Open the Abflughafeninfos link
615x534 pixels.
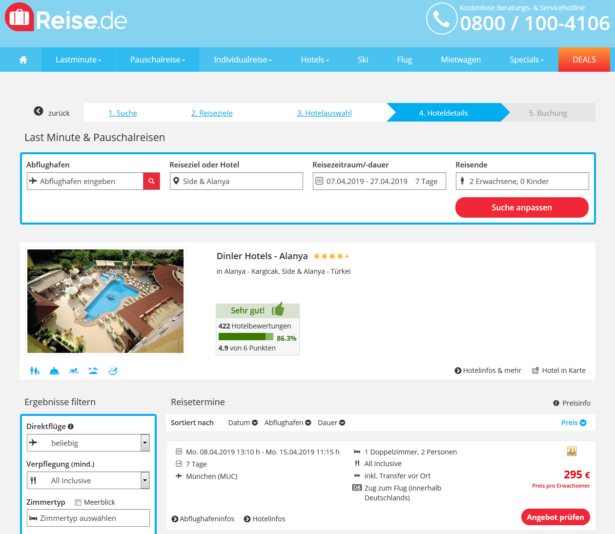click(x=203, y=519)
